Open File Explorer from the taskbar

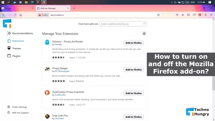point(26,2)
